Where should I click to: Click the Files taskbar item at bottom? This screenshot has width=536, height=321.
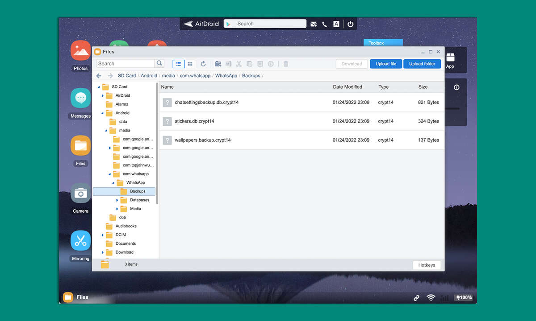pos(76,297)
